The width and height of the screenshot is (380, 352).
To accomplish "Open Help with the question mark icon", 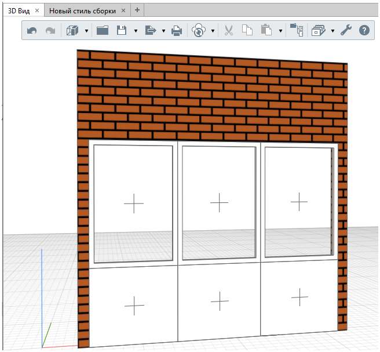I will (364, 31).
